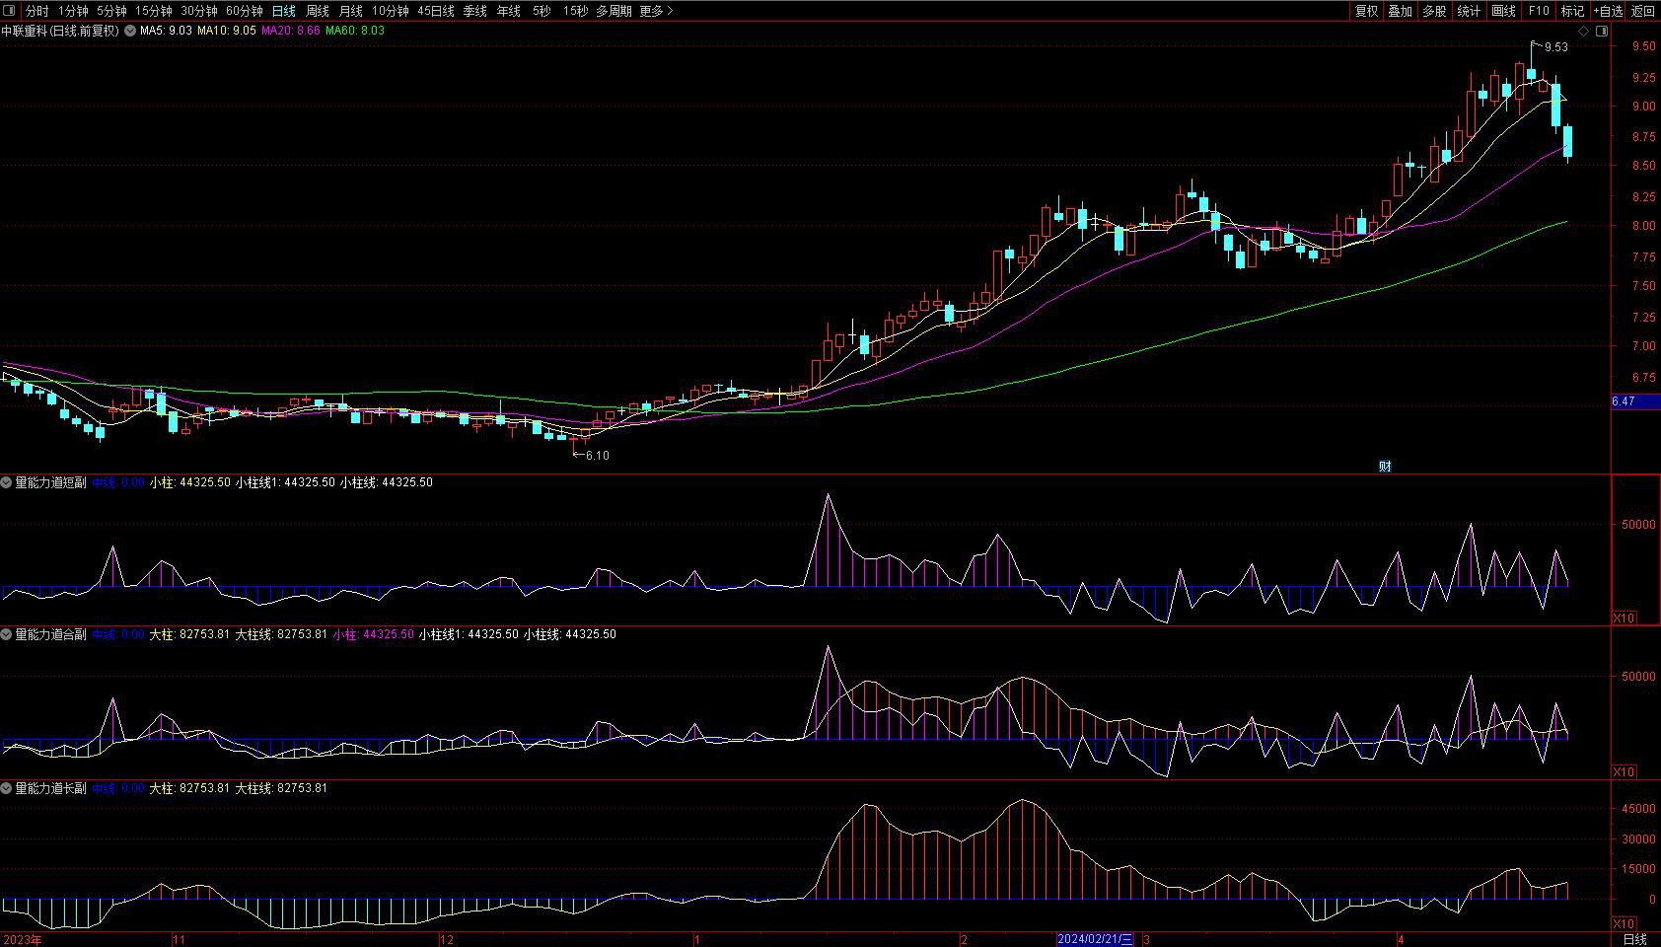Click X10 scale label in long panel
Screen dimensions: 1661x947
tap(1624, 924)
